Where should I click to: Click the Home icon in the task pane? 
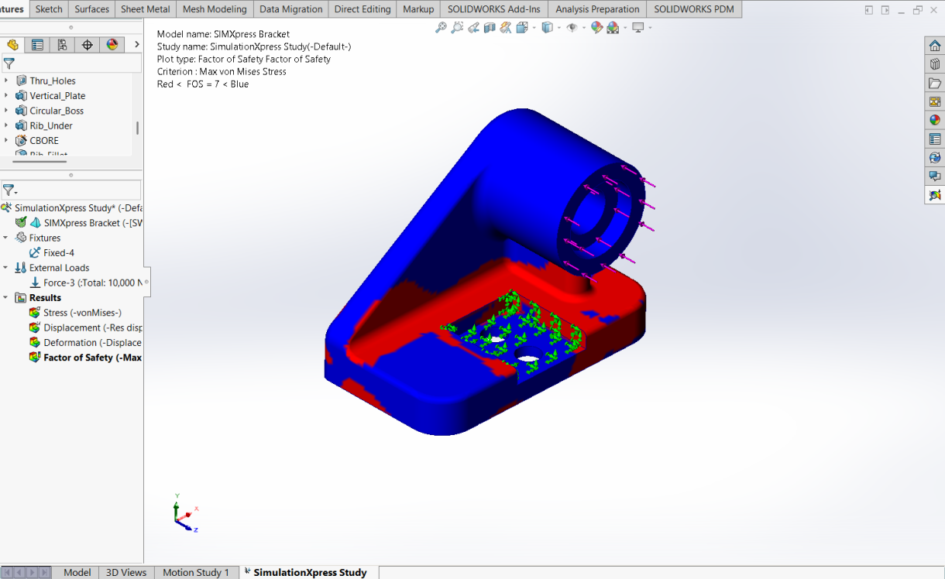pos(935,45)
